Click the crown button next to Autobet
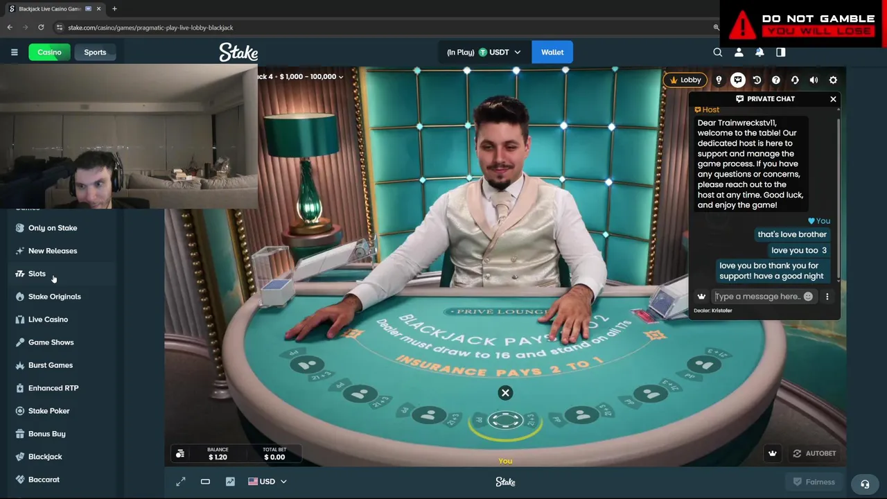Image resolution: width=887 pixels, height=499 pixels. pyautogui.click(x=773, y=453)
